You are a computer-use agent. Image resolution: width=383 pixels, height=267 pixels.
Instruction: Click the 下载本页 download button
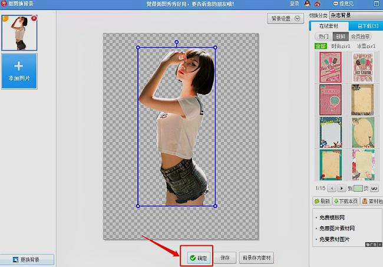(x=346, y=201)
